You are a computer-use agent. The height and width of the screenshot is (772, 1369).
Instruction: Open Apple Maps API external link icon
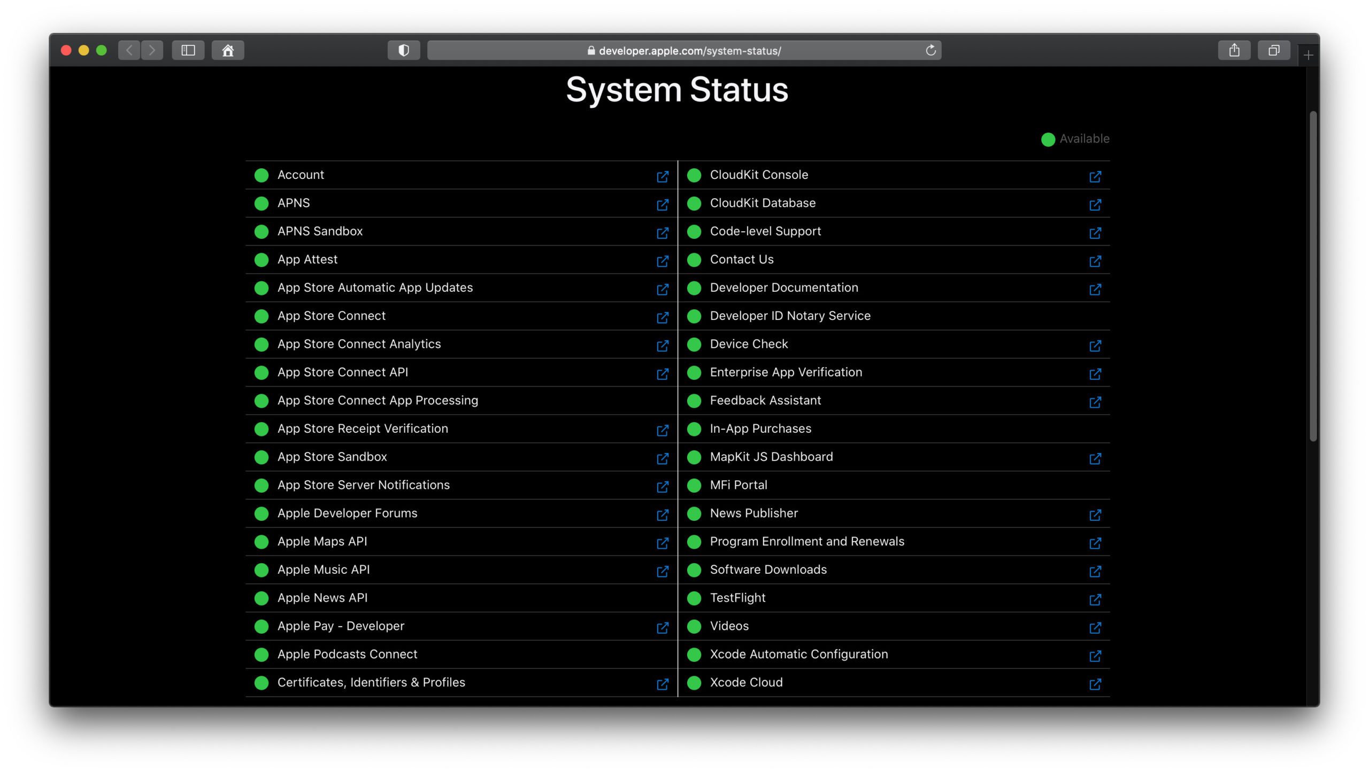pos(662,543)
